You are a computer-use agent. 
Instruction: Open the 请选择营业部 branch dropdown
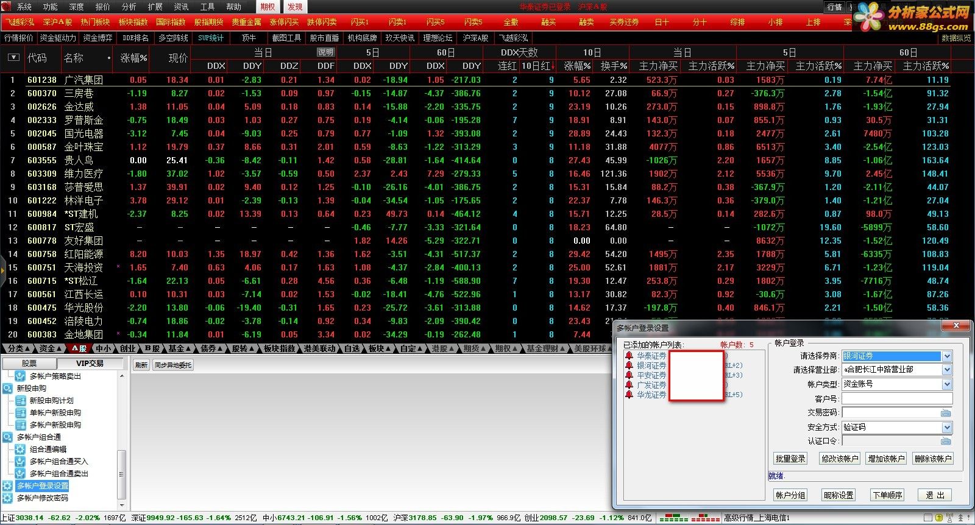pos(947,370)
